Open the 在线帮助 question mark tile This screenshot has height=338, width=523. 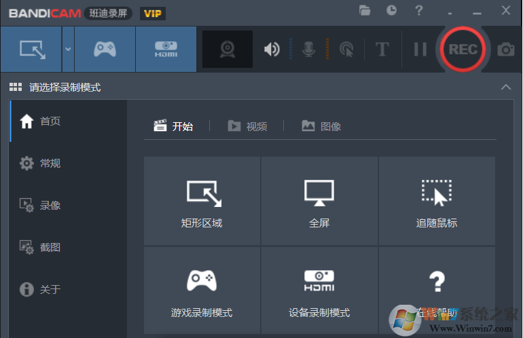(437, 290)
